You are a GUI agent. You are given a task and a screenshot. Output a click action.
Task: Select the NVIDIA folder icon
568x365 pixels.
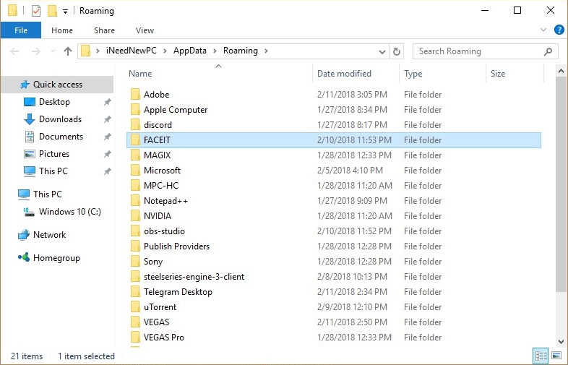click(x=135, y=216)
